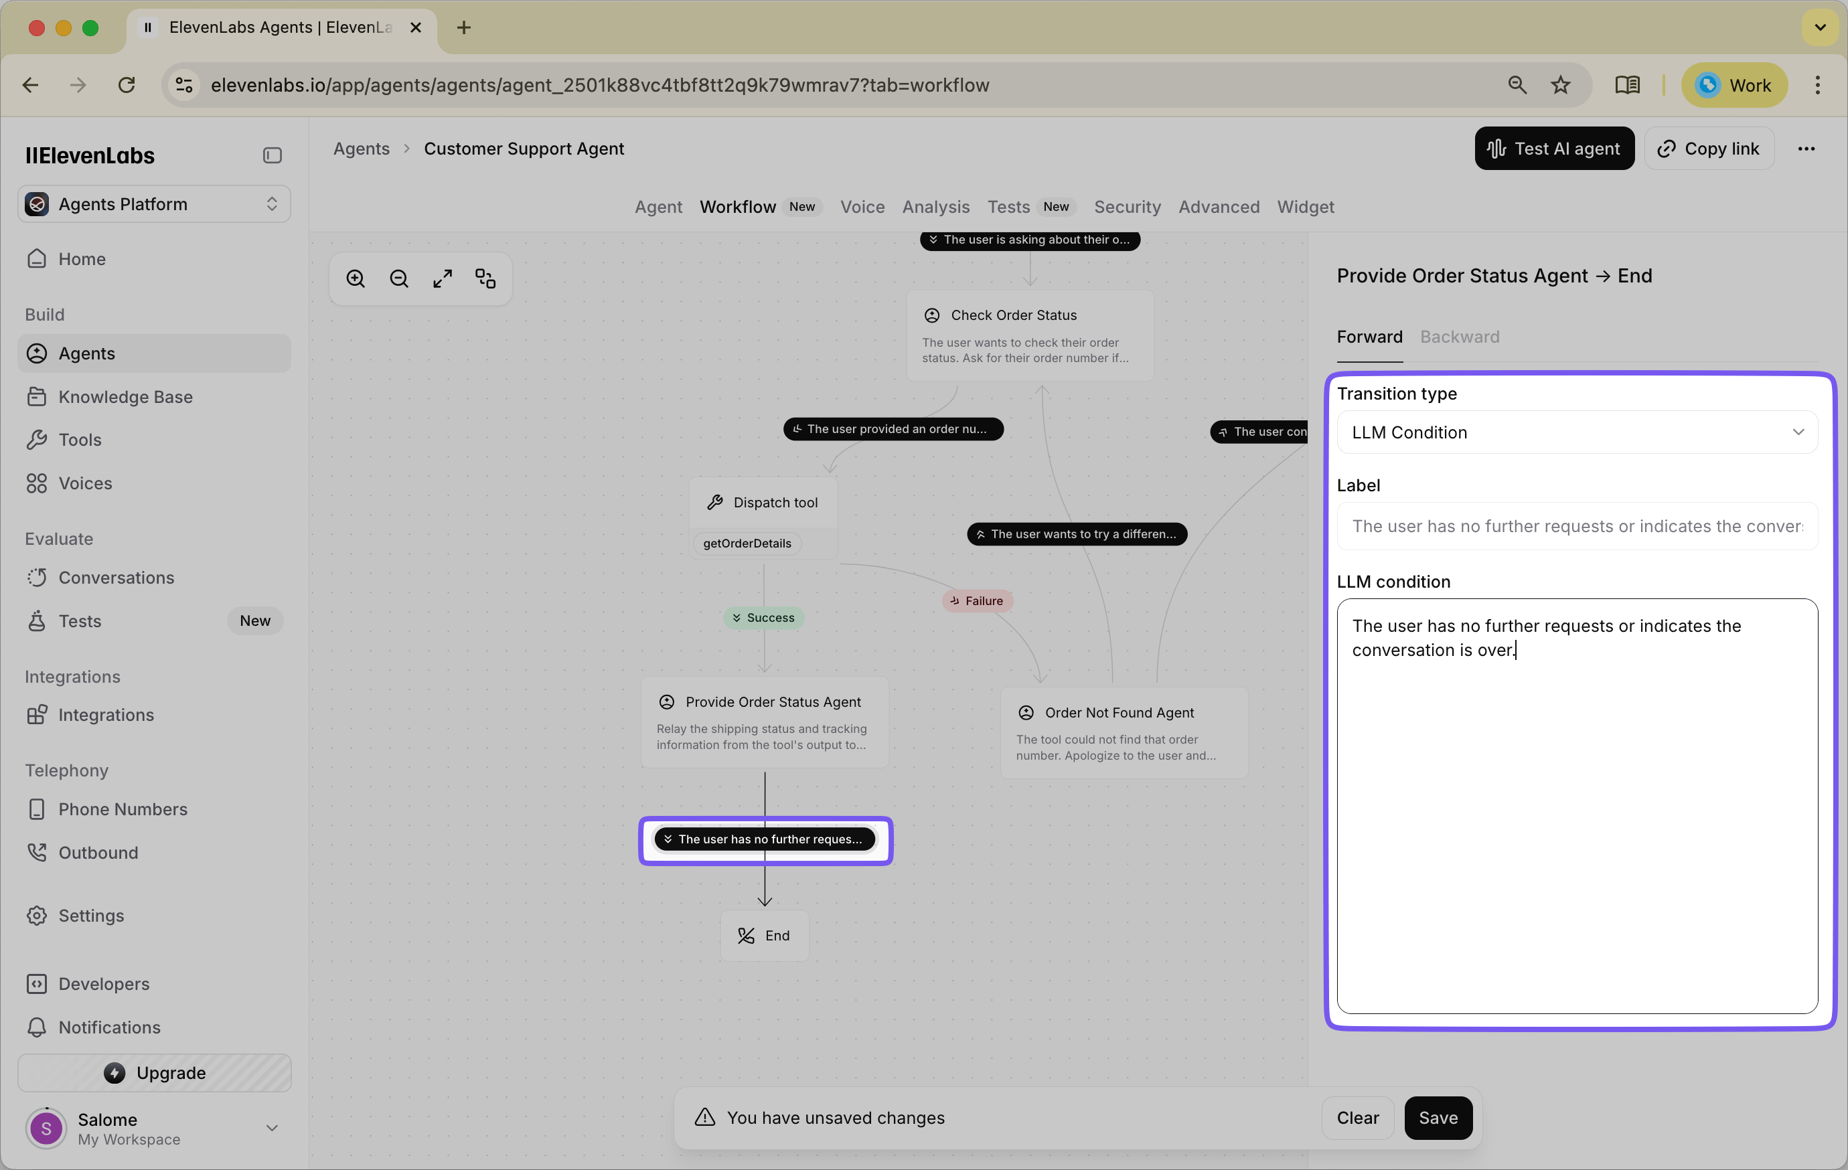Select the Knowledge Base sidebar icon
1848x1170 pixels.
38,397
